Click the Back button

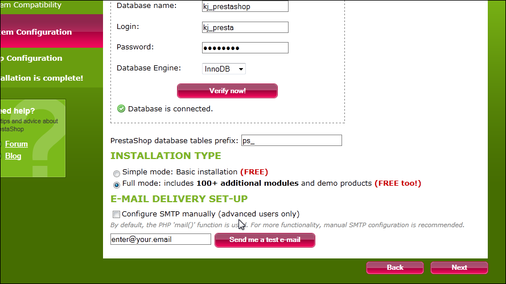pos(394,268)
